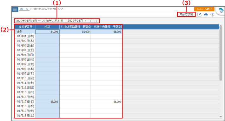
Task: Select the 55,000 total cell
Action: tap(75, 32)
